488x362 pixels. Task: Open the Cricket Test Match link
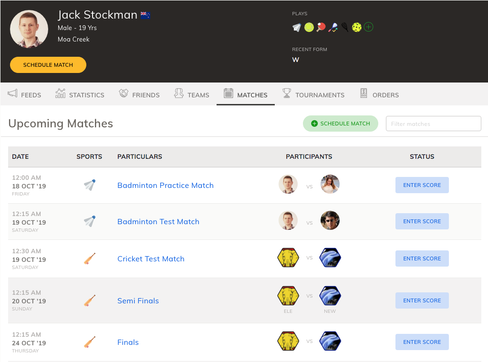tap(151, 259)
